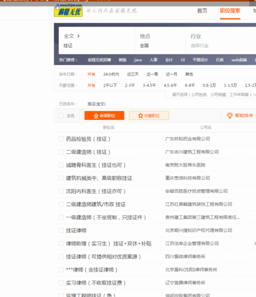Image resolution: width=256 pixels, height=297 pixels.
Task: Check the box for 律师助理（实习生）row
Action: click(x=61, y=243)
